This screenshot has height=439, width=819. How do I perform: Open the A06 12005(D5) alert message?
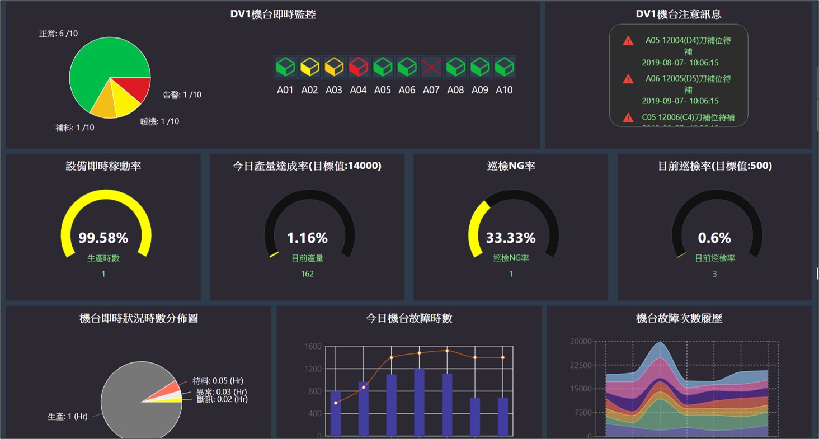(x=688, y=84)
